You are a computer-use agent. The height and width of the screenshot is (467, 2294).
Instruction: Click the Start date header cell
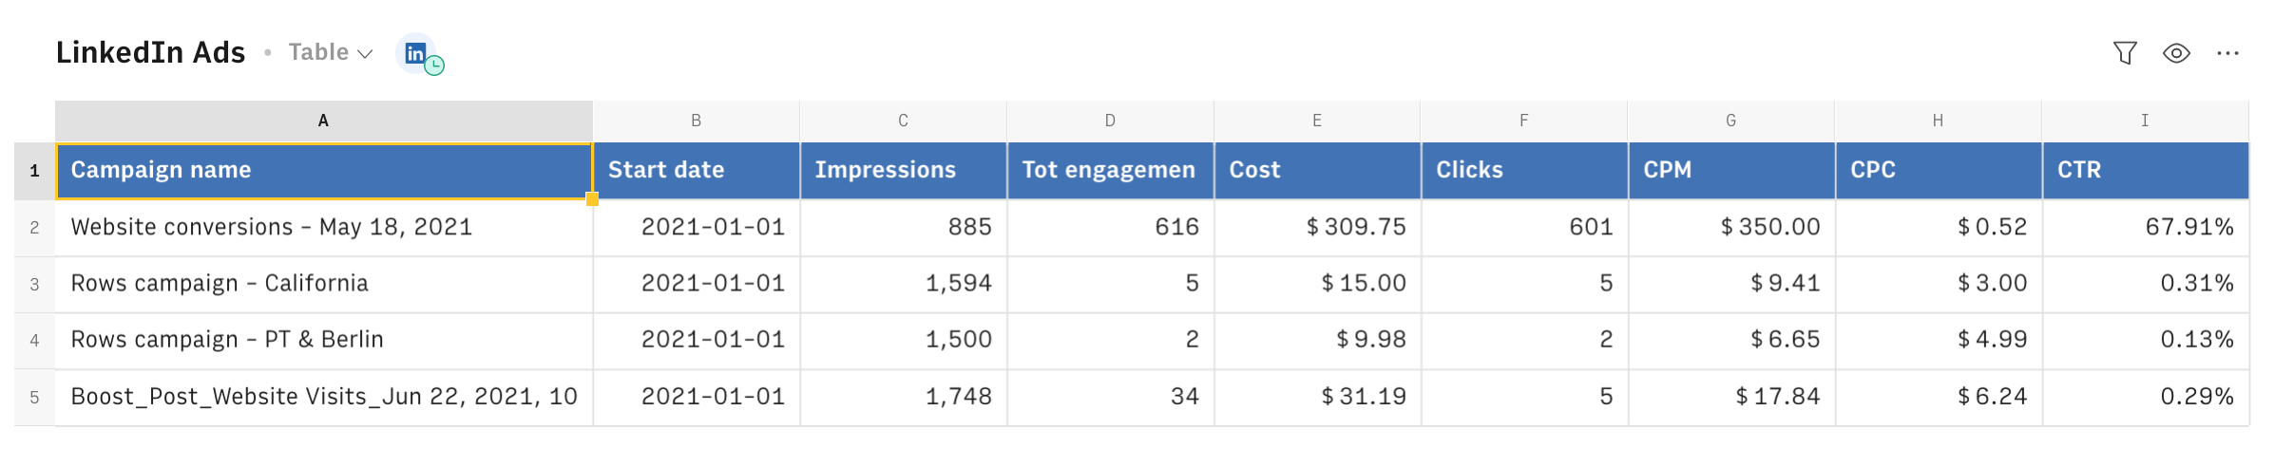pos(697,171)
